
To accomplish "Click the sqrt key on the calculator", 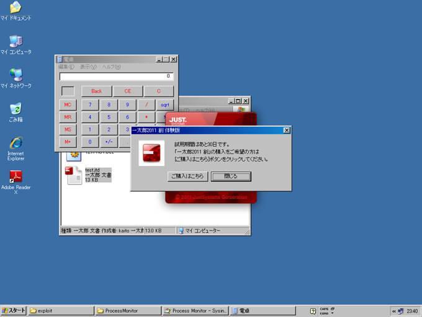I will point(164,104).
